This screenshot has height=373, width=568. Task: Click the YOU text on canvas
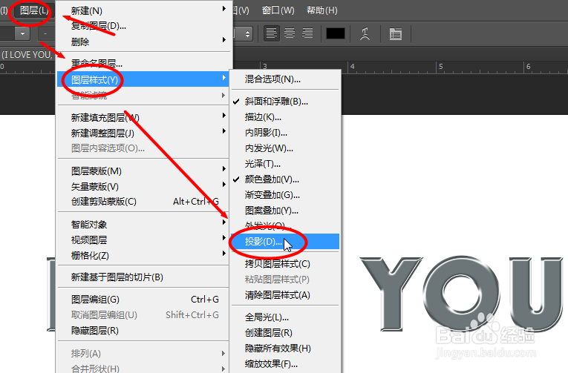click(x=461, y=293)
